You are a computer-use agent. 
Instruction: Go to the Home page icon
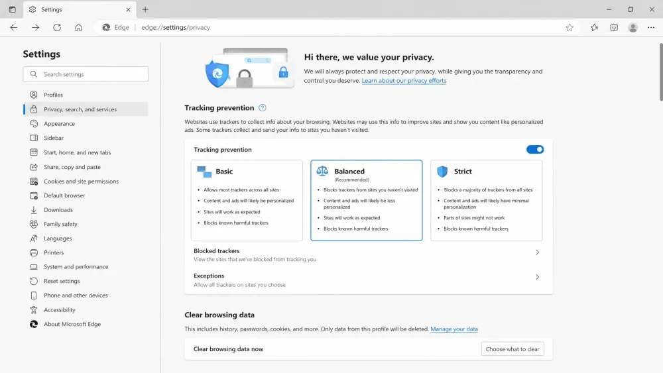[79, 27]
